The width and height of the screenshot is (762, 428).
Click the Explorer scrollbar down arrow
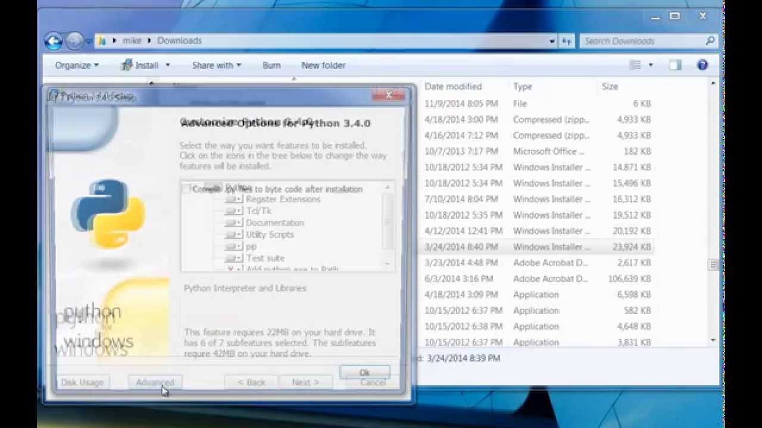(x=713, y=341)
